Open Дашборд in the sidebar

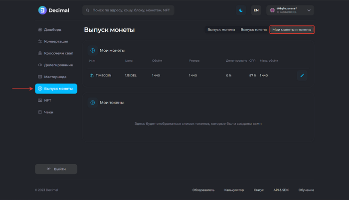tap(52, 29)
